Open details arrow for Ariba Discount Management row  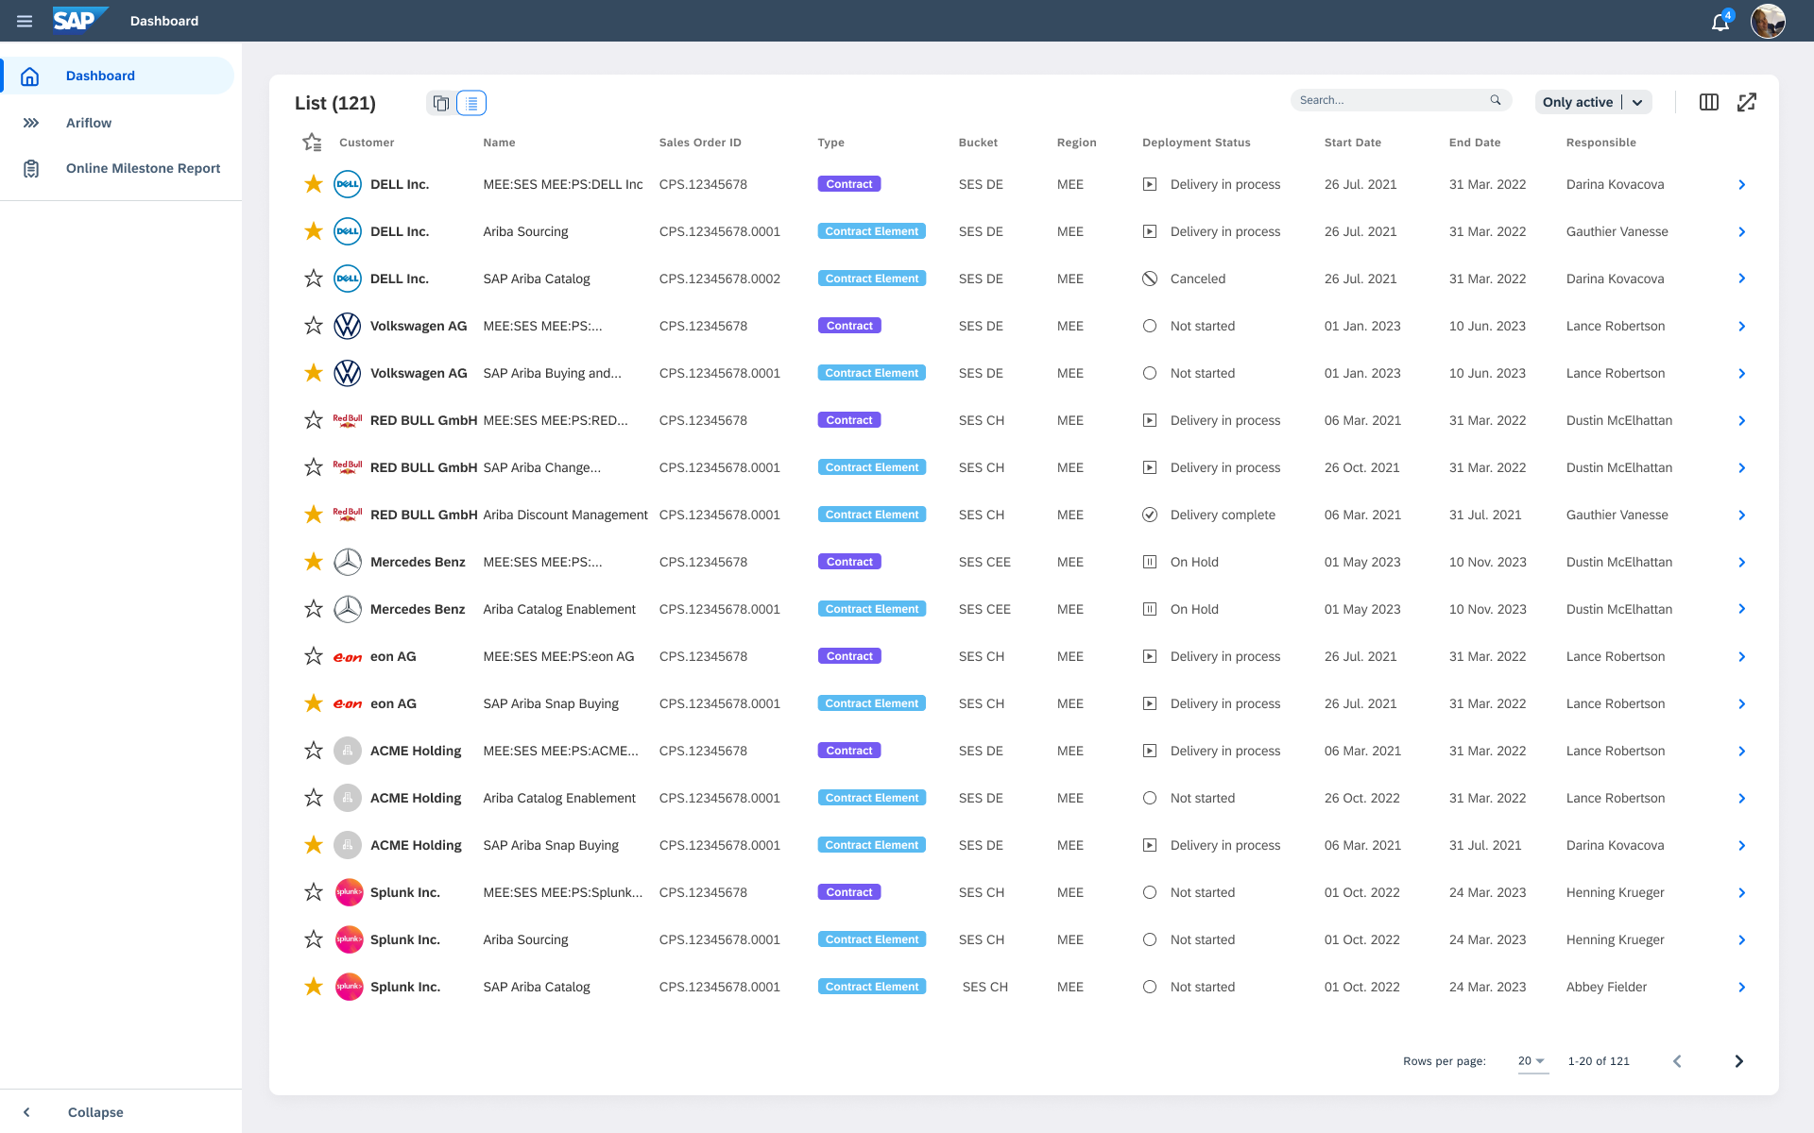(1741, 515)
